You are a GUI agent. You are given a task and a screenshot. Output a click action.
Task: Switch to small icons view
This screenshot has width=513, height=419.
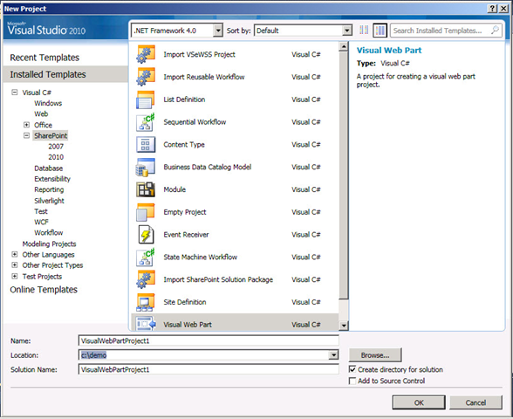(364, 31)
